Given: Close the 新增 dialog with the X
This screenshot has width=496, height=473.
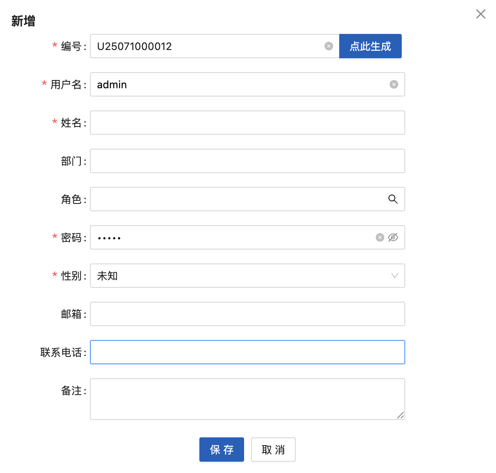Looking at the screenshot, I should click(x=480, y=14).
